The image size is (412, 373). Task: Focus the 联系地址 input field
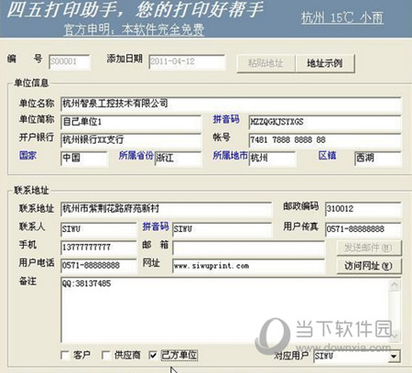pos(166,209)
